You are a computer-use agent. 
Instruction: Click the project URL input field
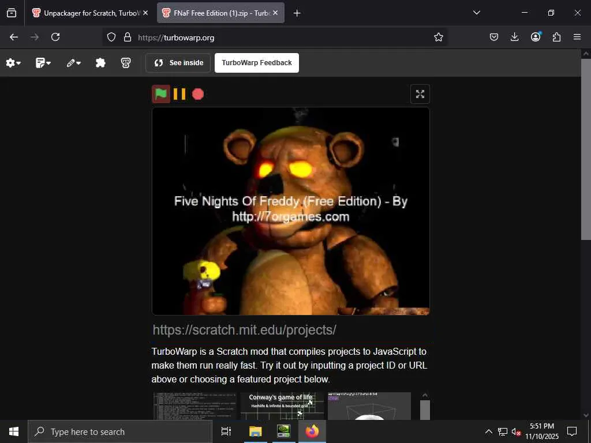tap(290, 330)
